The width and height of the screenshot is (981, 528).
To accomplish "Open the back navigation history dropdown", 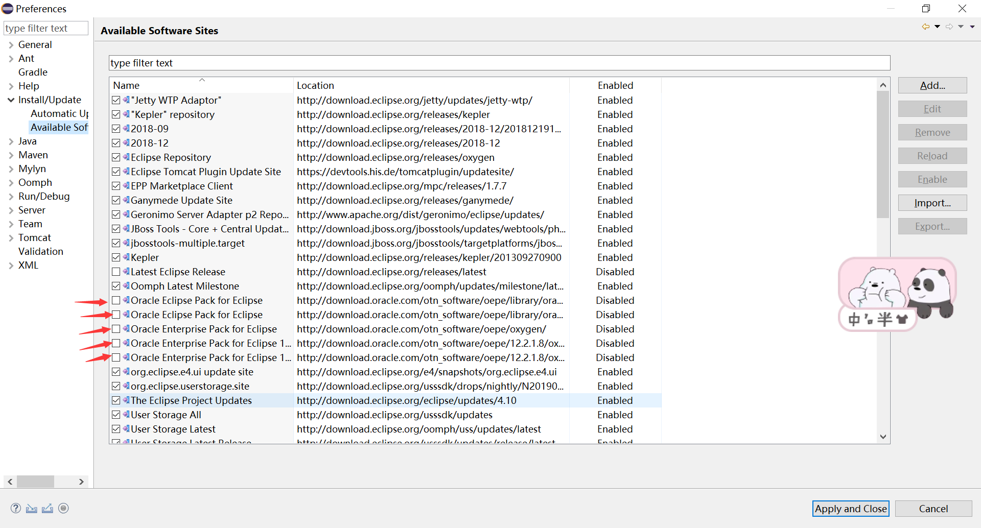I will pyautogui.click(x=937, y=27).
